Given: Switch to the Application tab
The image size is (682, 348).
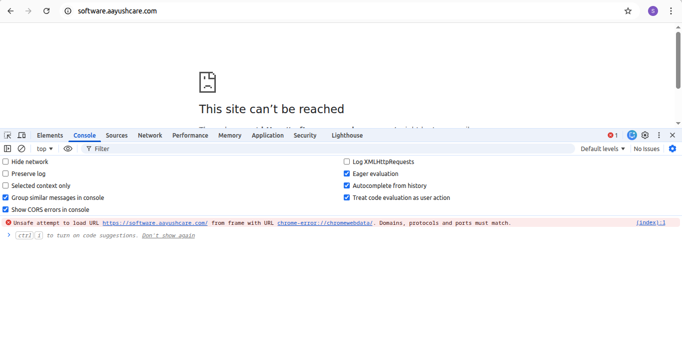Looking at the screenshot, I should (268, 135).
